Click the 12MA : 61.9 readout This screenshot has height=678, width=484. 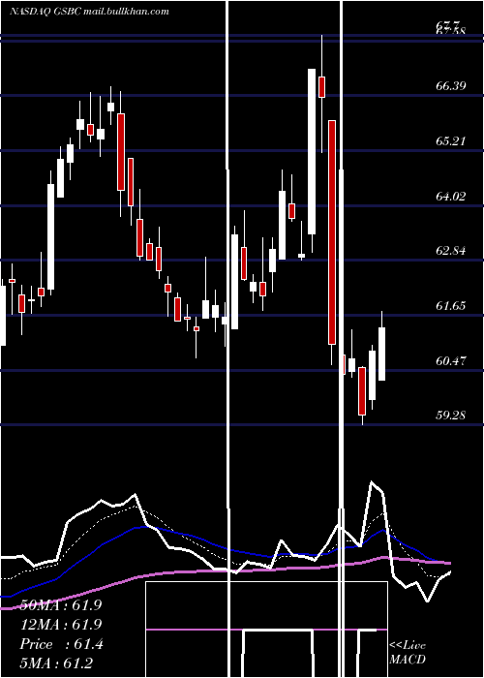click(x=60, y=625)
